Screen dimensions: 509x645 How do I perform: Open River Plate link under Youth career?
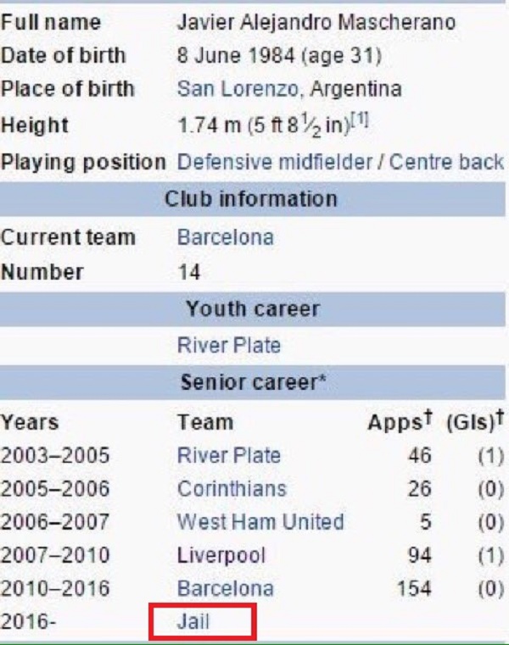(x=229, y=345)
